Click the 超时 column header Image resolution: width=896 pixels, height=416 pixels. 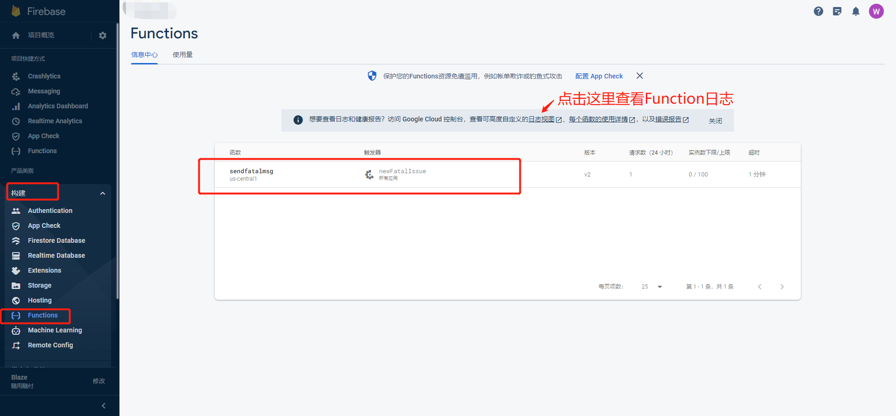tap(754, 153)
